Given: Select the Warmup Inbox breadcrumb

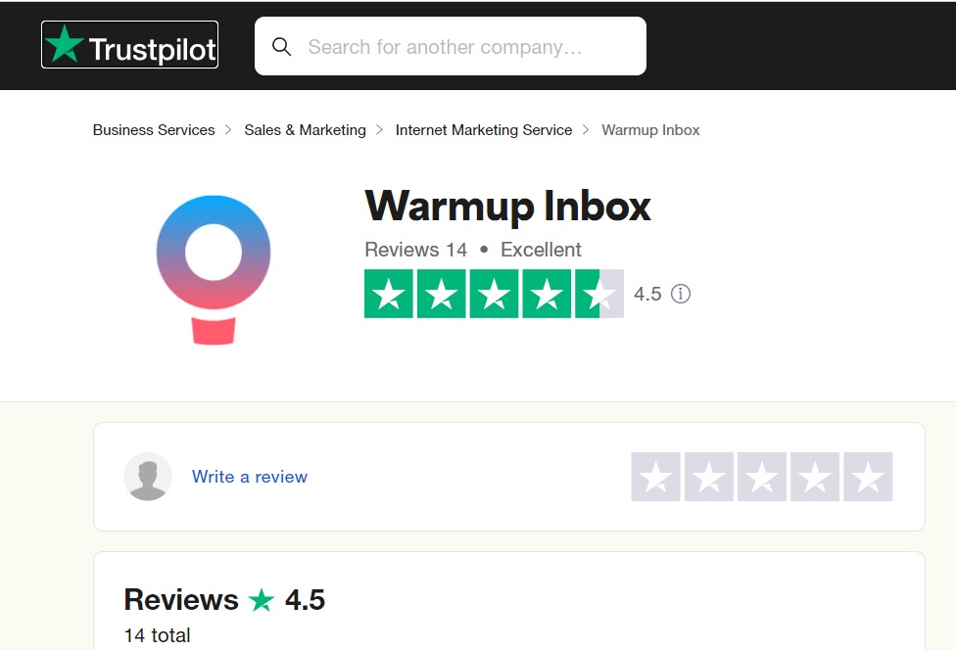Looking at the screenshot, I should (x=650, y=130).
